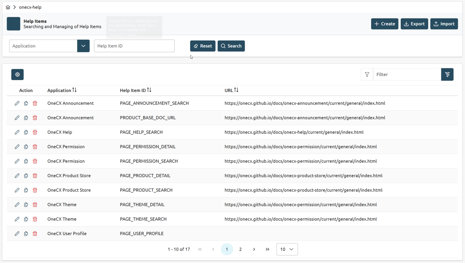Delete the PAGE_USER_PROFILE help item

[35, 234]
